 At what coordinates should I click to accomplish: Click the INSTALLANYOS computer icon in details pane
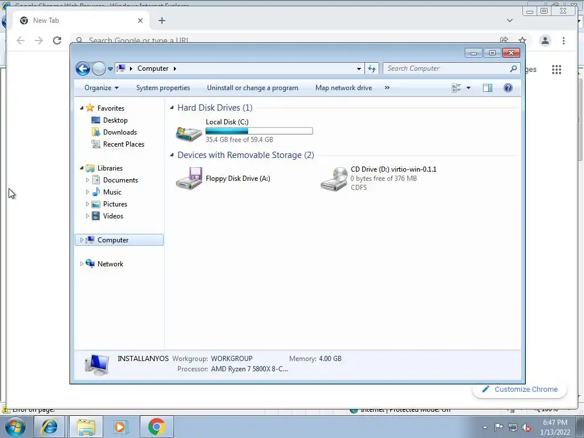point(97,364)
